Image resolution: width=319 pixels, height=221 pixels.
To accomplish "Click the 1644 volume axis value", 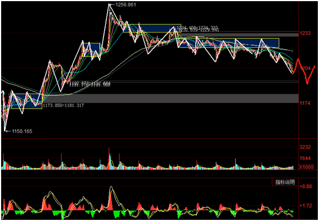I will click(305, 158).
